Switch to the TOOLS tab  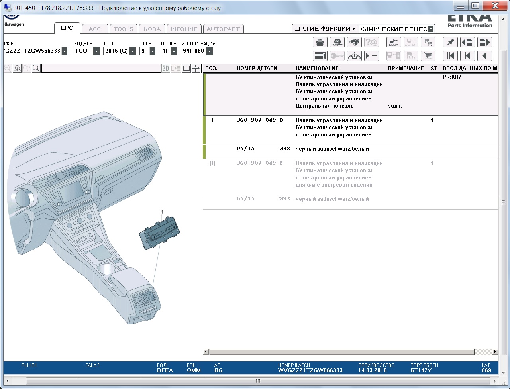(x=124, y=29)
